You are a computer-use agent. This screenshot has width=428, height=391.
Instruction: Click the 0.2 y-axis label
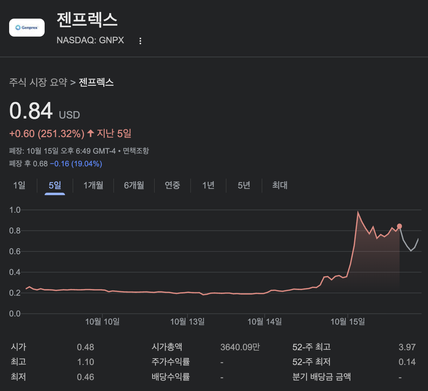click(15, 293)
